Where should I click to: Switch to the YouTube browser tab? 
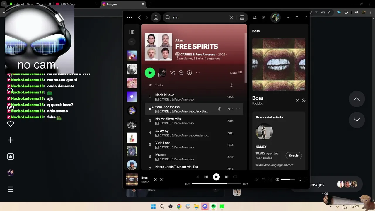pos(76,4)
